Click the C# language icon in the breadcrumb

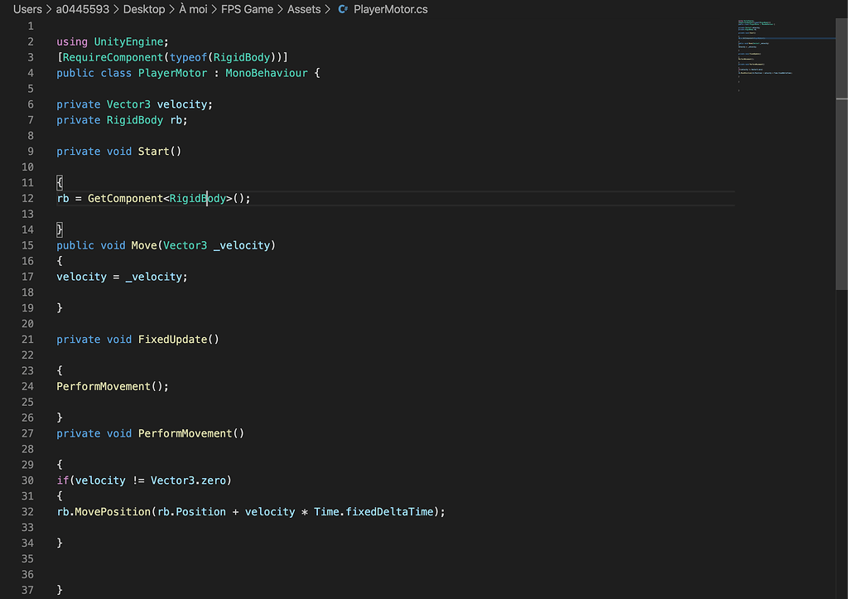pos(342,9)
